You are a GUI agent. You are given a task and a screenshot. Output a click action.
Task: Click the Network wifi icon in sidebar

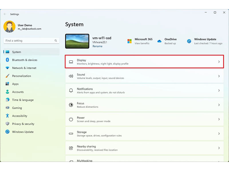7,68
